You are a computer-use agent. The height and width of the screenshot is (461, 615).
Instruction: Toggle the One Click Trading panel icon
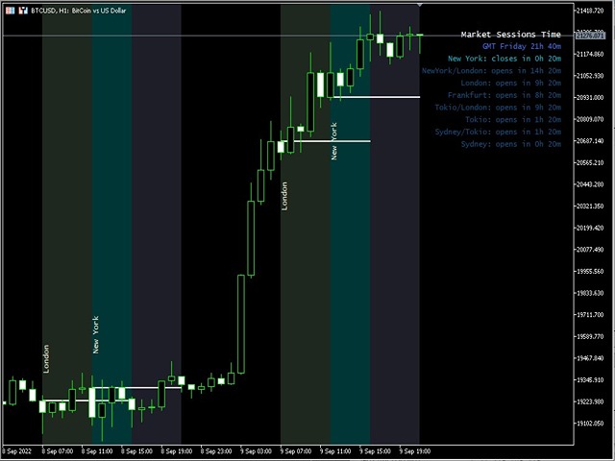[x=23, y=11]
